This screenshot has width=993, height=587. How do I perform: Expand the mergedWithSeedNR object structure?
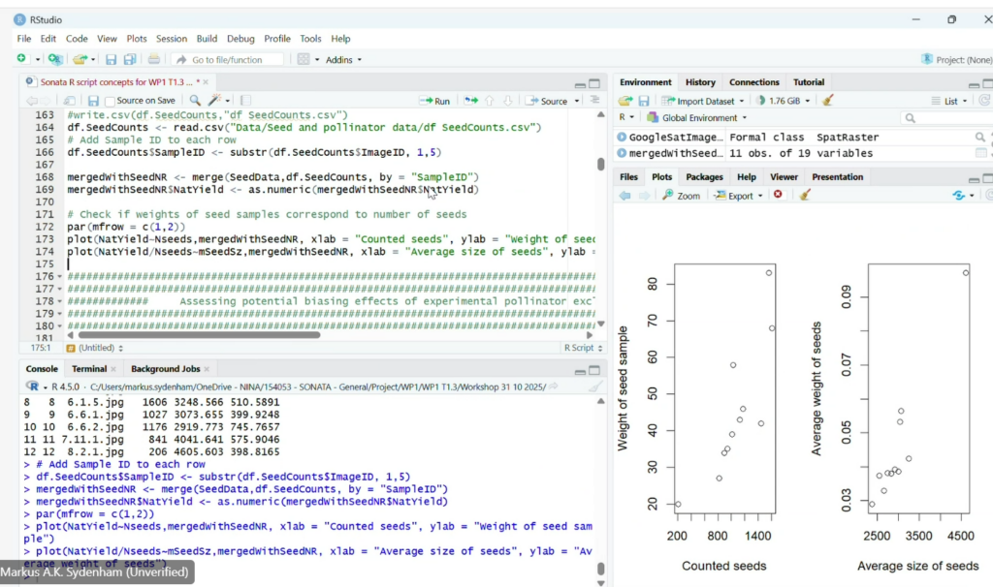622,153
